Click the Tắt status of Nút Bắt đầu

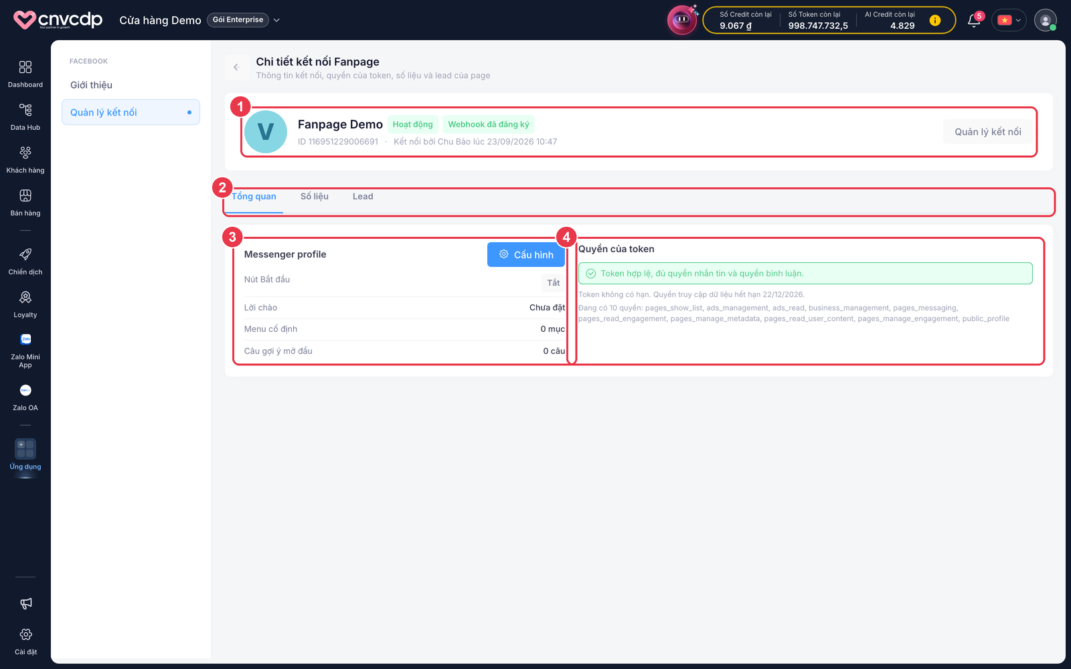(x=554, y=283)
